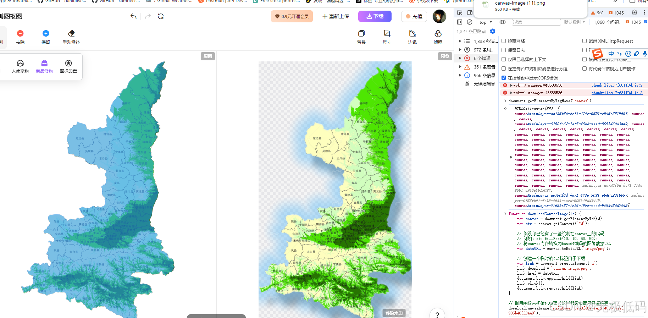This screenshot has height=318, width=648.
Task: Click the 361 warnings badge in DevTools
Action: pos(598,13)
